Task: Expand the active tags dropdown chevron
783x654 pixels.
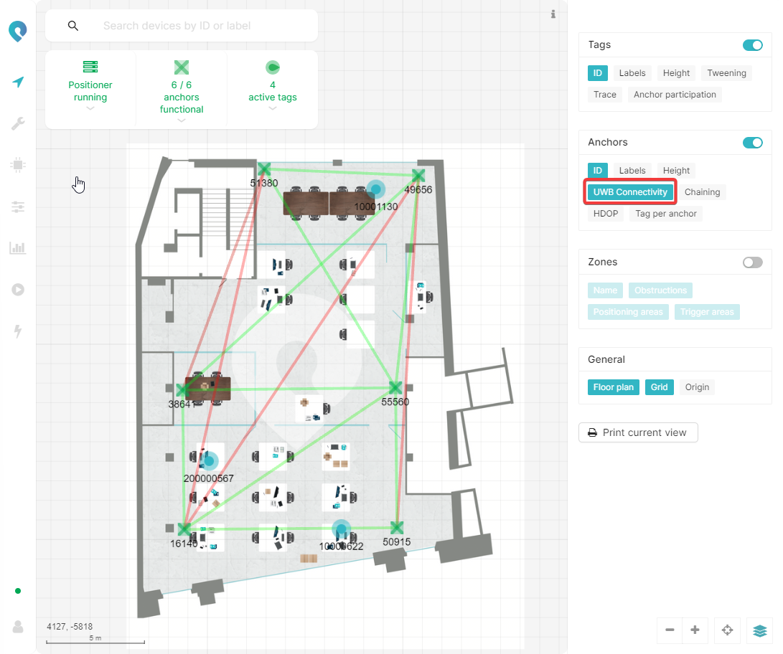Action: tap(273, 109)
